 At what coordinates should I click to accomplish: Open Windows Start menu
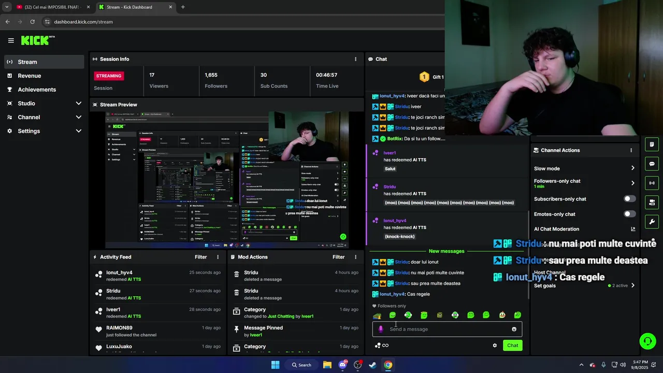[276, 365]
